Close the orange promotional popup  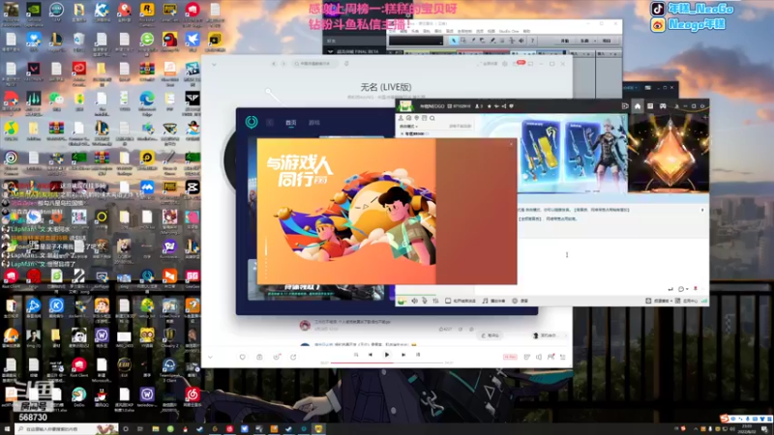coord(511,144)
